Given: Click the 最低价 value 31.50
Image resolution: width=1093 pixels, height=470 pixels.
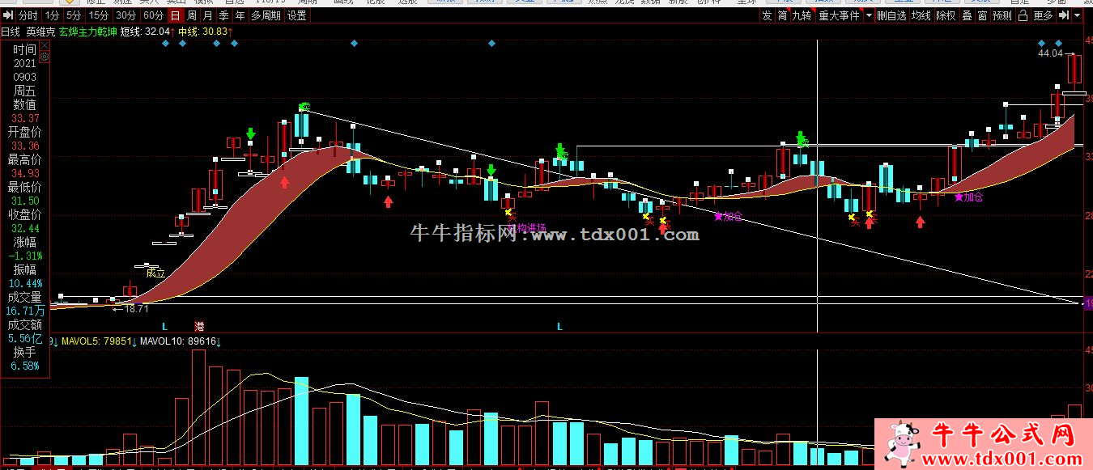Looking at the screenshot, I should coord(25,201).
